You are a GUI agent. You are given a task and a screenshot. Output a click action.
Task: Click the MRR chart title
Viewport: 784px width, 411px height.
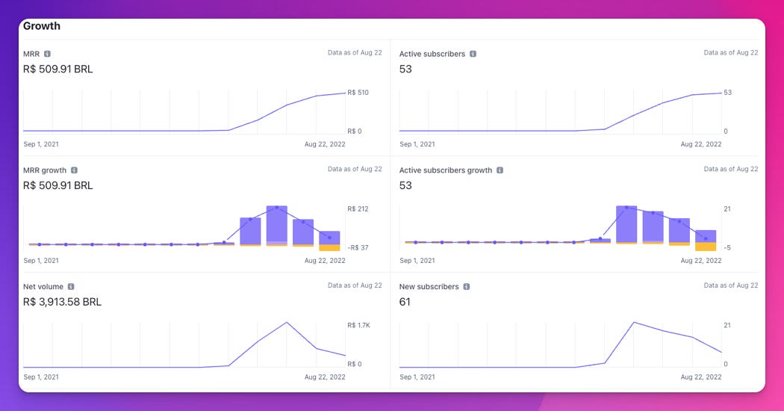coord(31,54)
